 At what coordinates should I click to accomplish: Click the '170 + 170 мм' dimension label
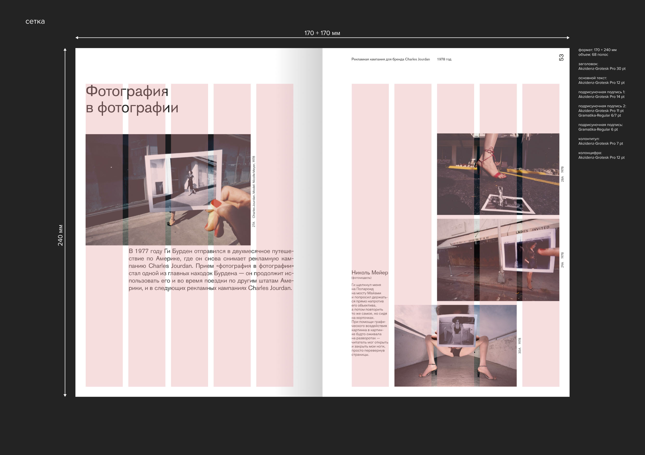pyautogui.click(x=322, y=33)
